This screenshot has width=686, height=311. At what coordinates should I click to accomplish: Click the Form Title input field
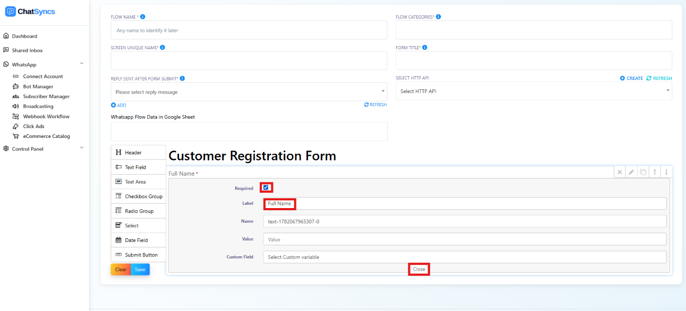coord(534,61)
